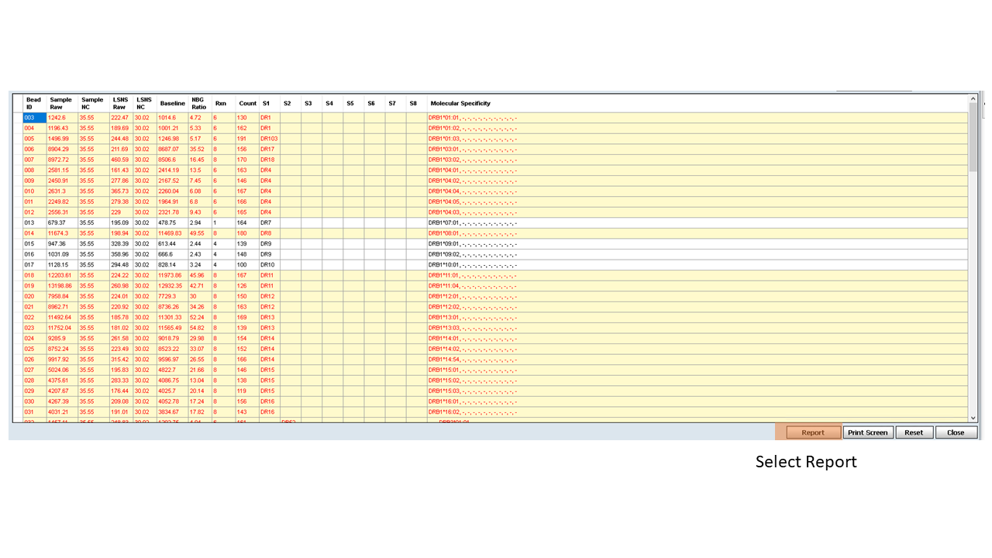This screenshot has height=558, width=992.
Task: Click S1 cell DR7
Action: (x=269, y=222)
